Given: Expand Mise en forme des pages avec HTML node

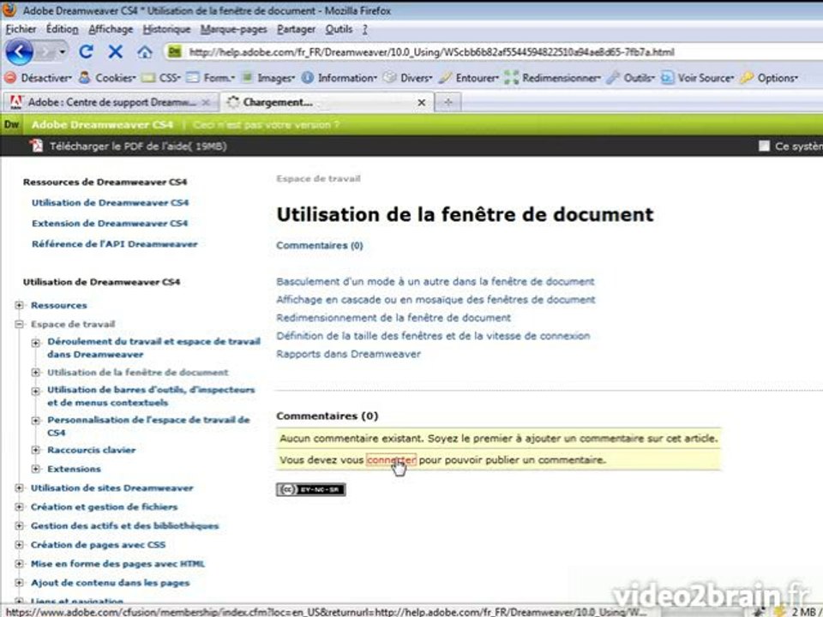Looking at the screenshot, I should (x=20, y=564).
